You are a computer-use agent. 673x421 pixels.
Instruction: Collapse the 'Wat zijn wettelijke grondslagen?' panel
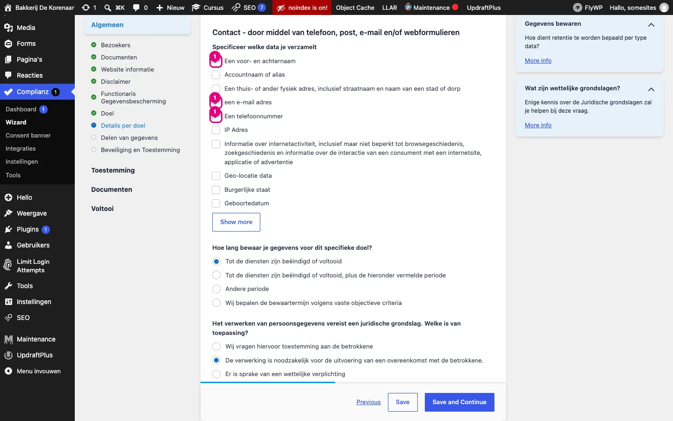[x=651, y=89]
